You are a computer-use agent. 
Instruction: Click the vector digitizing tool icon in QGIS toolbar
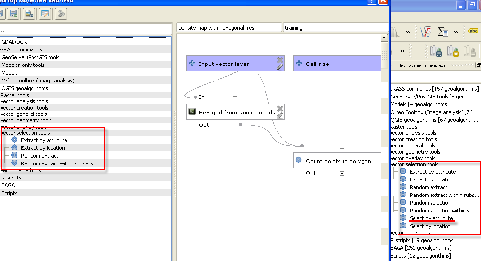point(426,32)
